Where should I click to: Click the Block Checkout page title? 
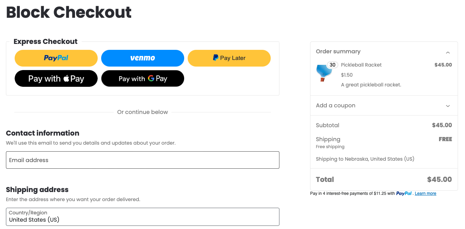click(x=69, y=13)
